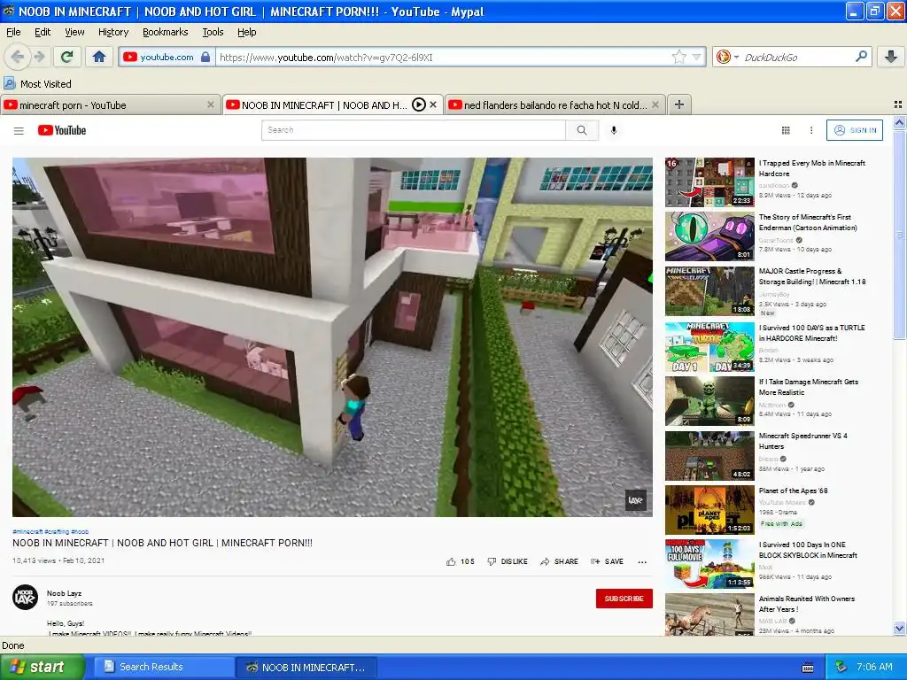907x680 pixels.
Task: Open the Edit menu
Action: (43, 32)
